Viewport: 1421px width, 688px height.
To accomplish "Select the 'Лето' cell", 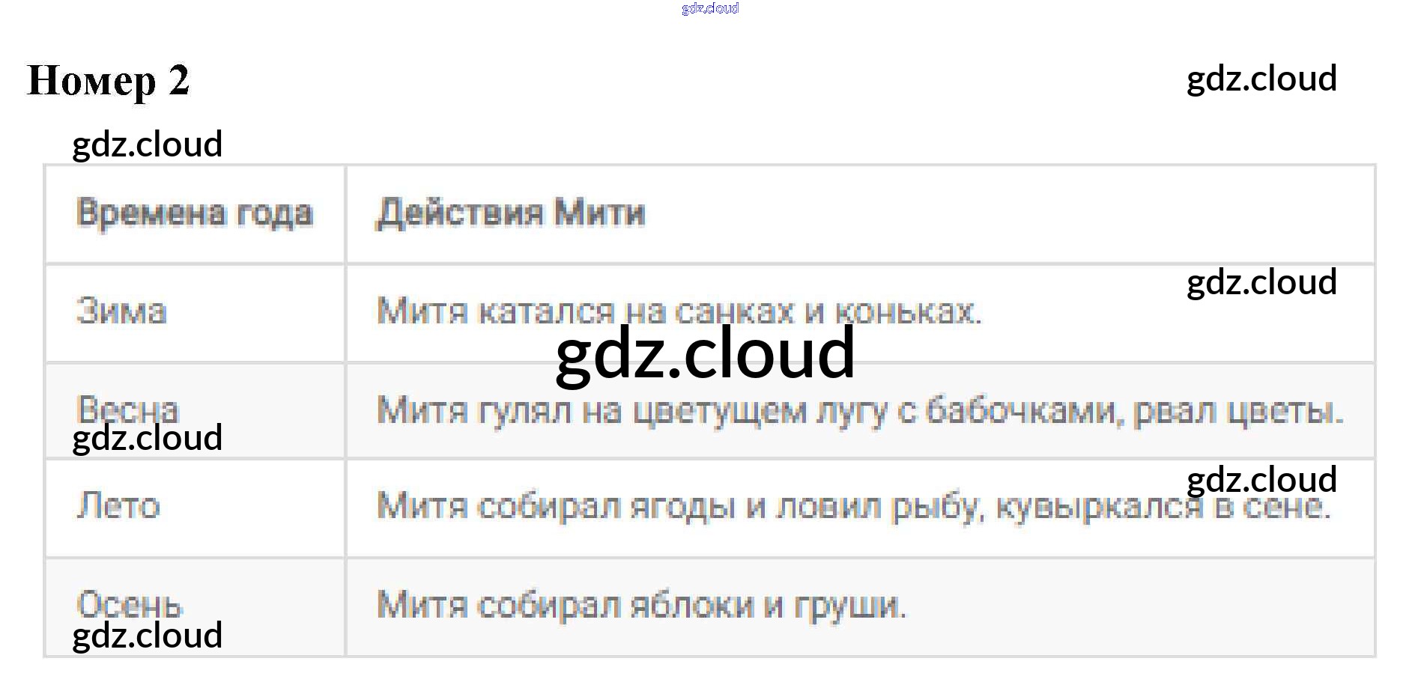I will [118, 506].
